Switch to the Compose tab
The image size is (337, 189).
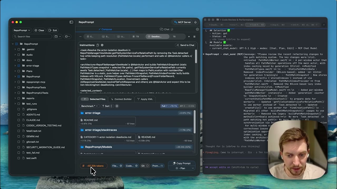tap(105, 29)
